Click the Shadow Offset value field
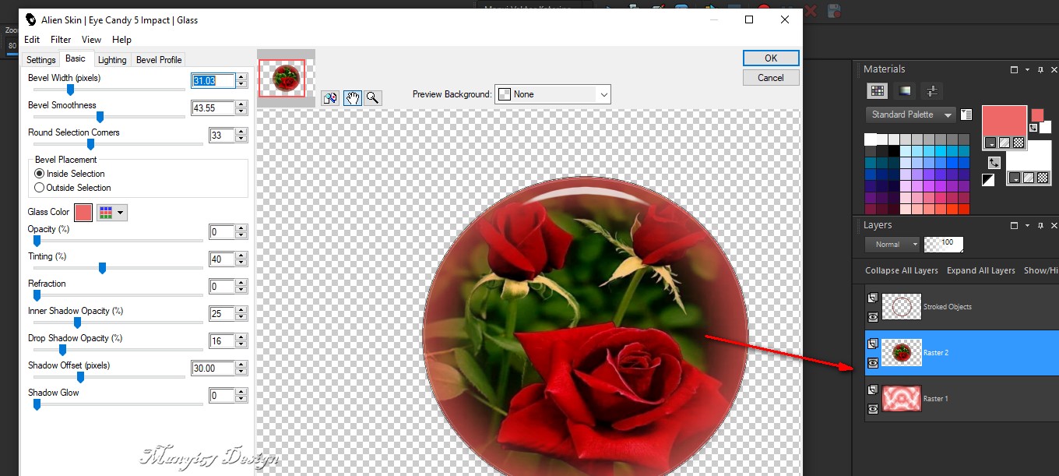The image size is (1059, 476). pyautogui.click(x=213, y=368)
